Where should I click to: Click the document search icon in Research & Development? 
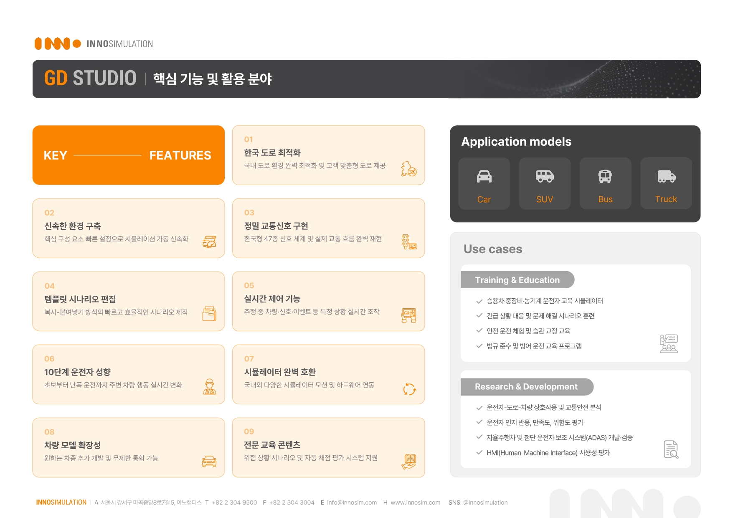coord(671,449)
